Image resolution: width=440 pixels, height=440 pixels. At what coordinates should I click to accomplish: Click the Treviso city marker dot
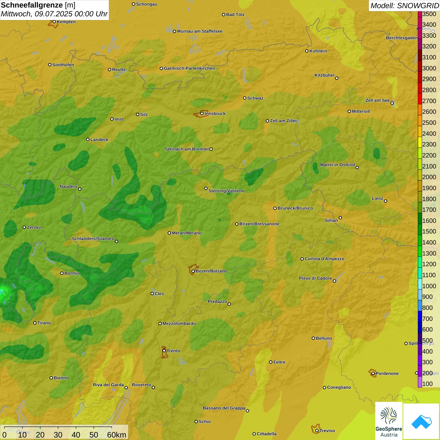point(317,431)
